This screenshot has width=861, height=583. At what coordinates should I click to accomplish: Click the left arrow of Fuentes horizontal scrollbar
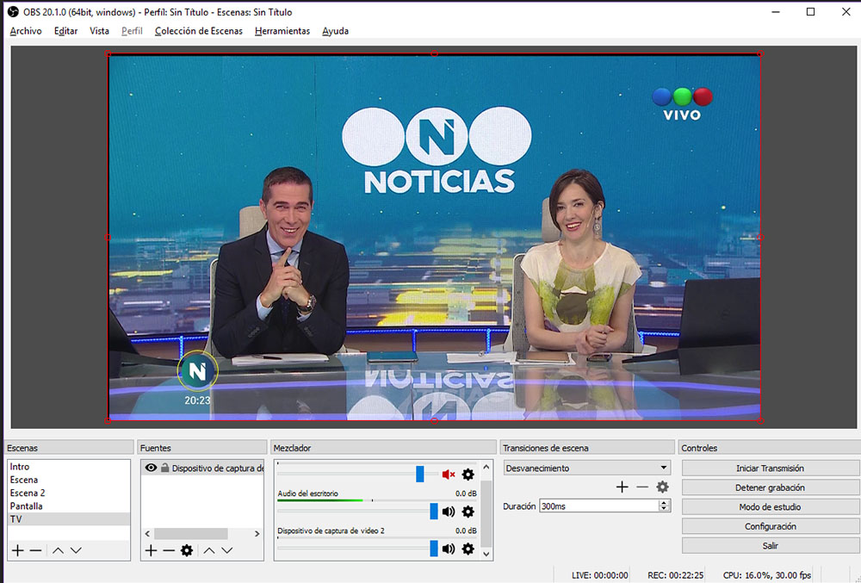pos(147,534)
